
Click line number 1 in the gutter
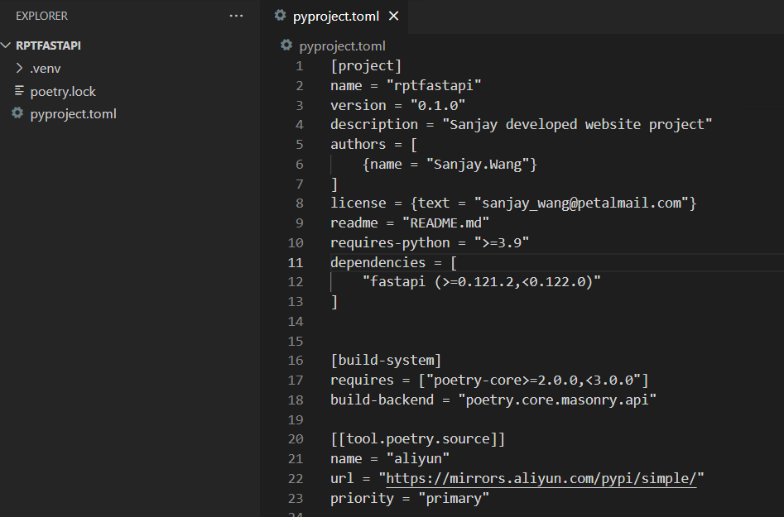point(299,66)
